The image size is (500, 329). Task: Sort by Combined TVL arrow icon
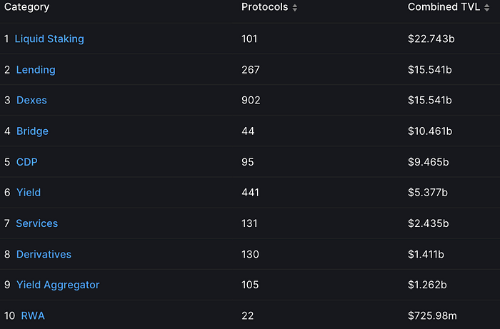[x=486, y=8]
